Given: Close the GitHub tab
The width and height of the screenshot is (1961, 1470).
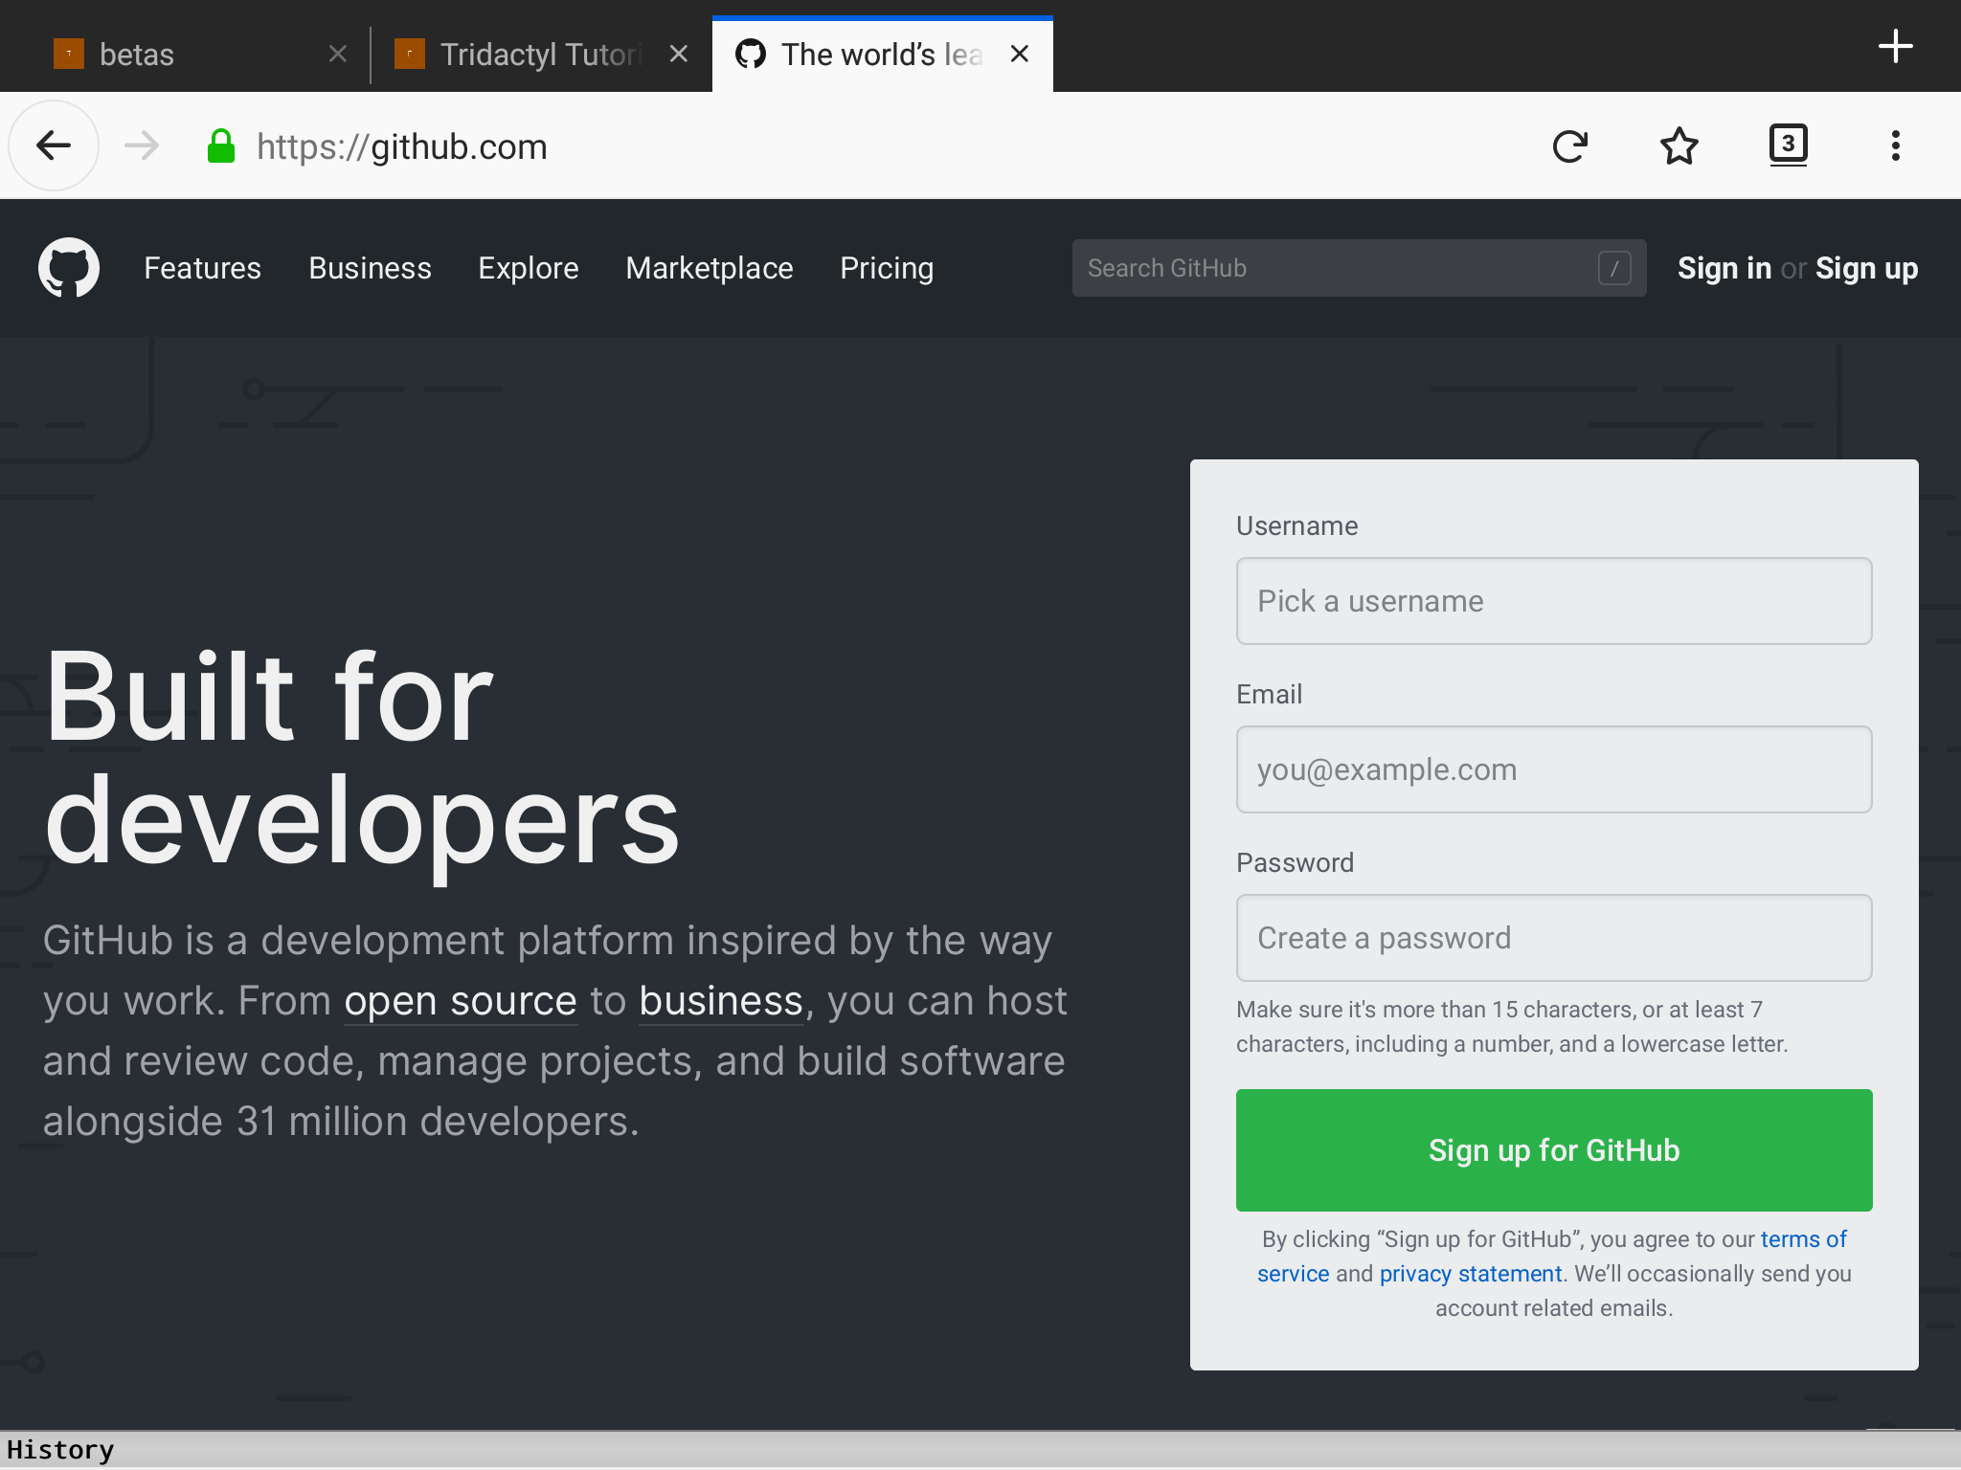Looking at the screenshot, I should click(1020, 54).
